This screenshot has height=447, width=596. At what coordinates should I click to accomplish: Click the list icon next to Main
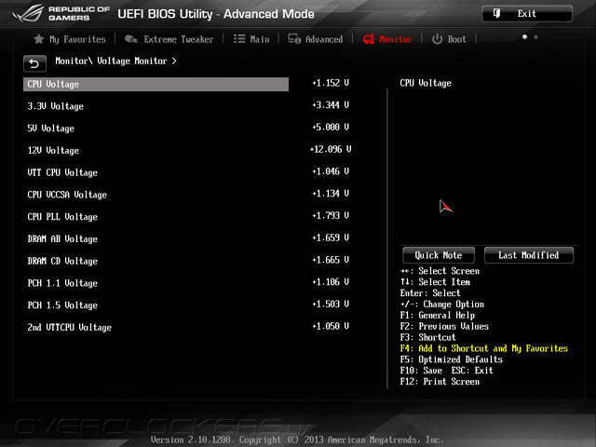tap(239, 39)
